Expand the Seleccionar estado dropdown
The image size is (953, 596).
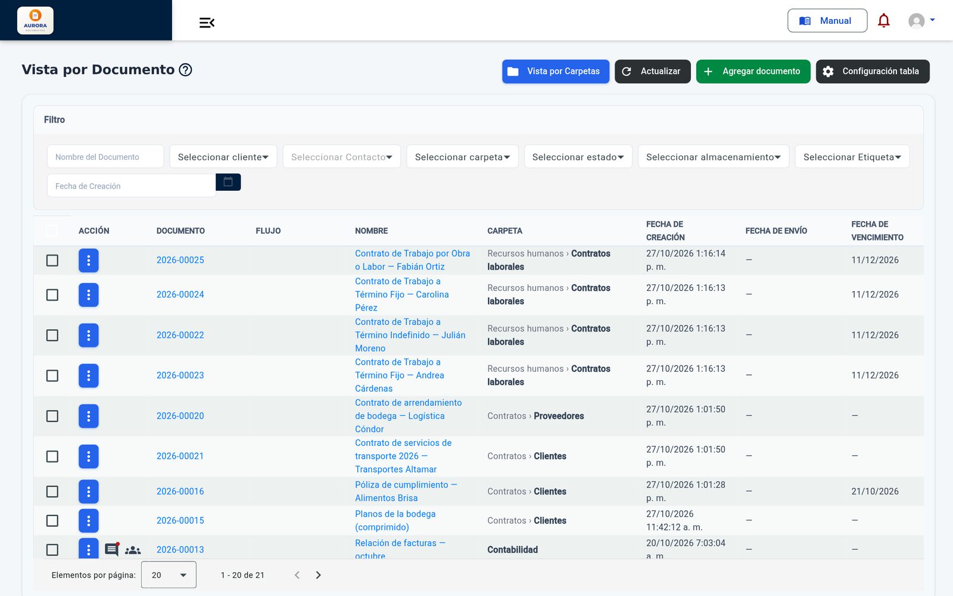(578, 157)
